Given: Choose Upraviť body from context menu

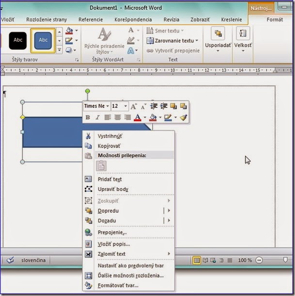Looking at the screenshot, I should click(x=128, y=189).
